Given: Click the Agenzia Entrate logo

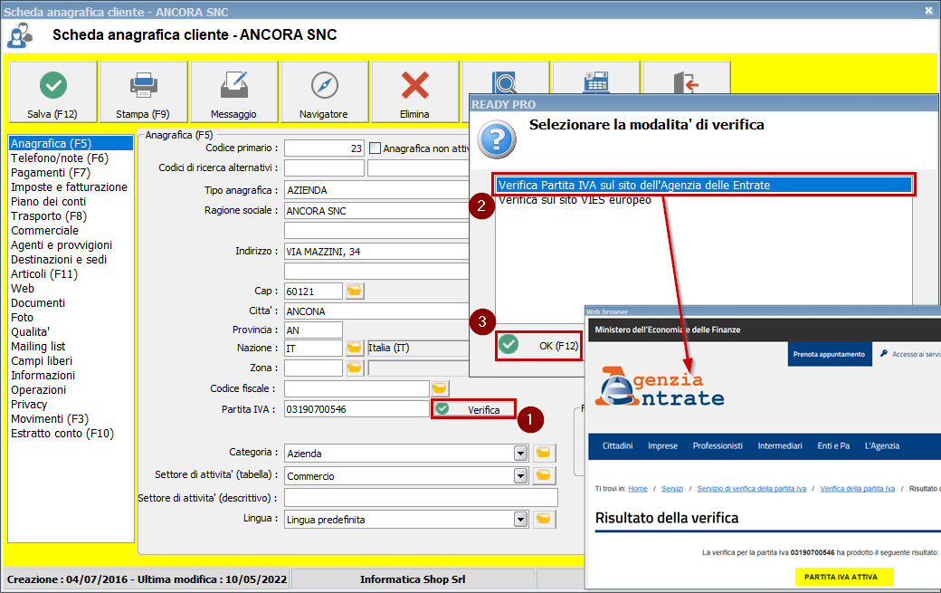Looking at the screenshot, I should (x=660, y=387).
